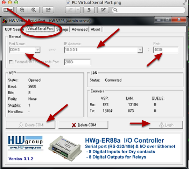The height and width of the screenshot is (169, 189).
Task: Zoom out with the minus magnifier
Action: [22, 10]
